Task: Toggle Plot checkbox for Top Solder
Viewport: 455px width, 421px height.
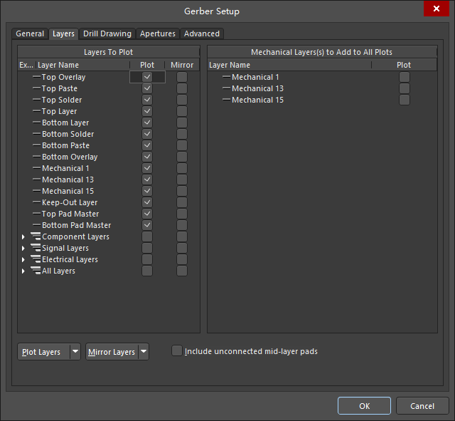Action: pos(147,100)
